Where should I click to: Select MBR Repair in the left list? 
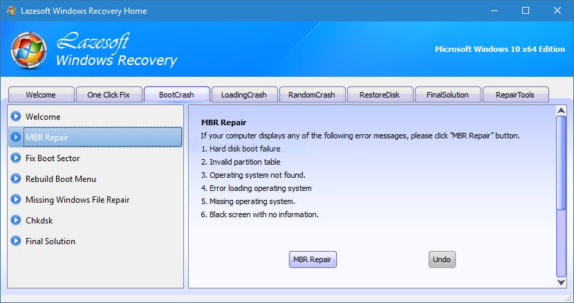click(x=95, y=137)
